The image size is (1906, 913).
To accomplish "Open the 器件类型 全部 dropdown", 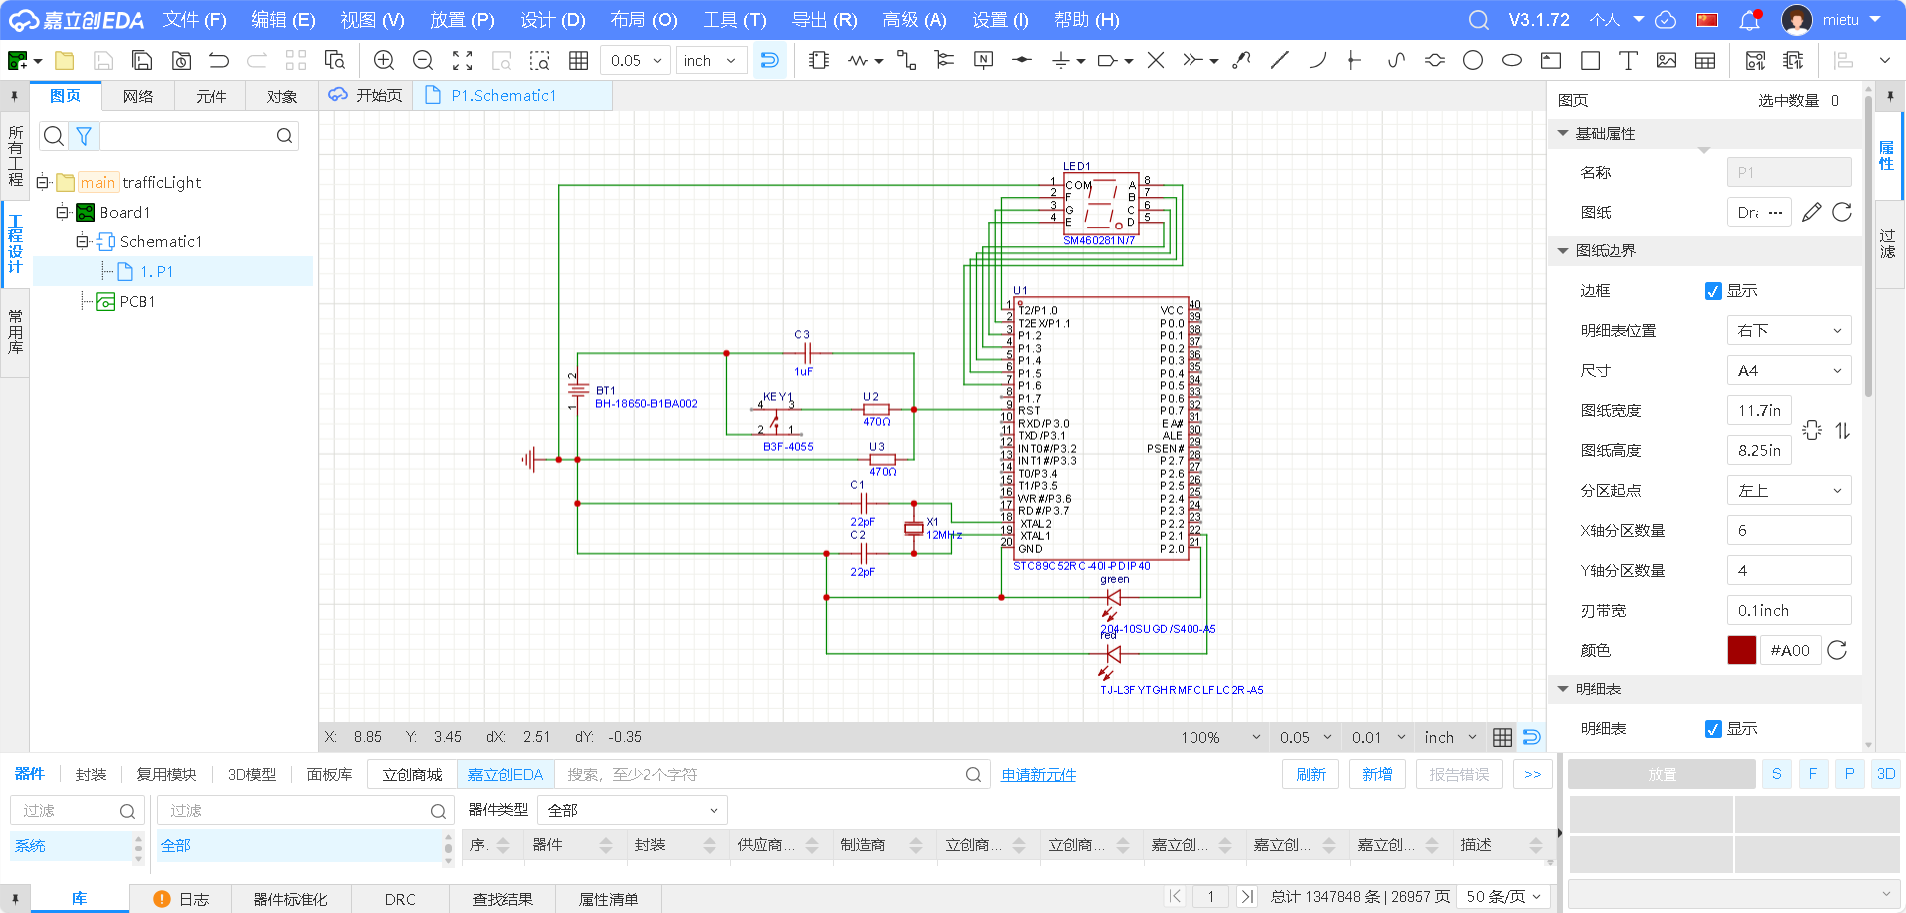I will point(633,810).
